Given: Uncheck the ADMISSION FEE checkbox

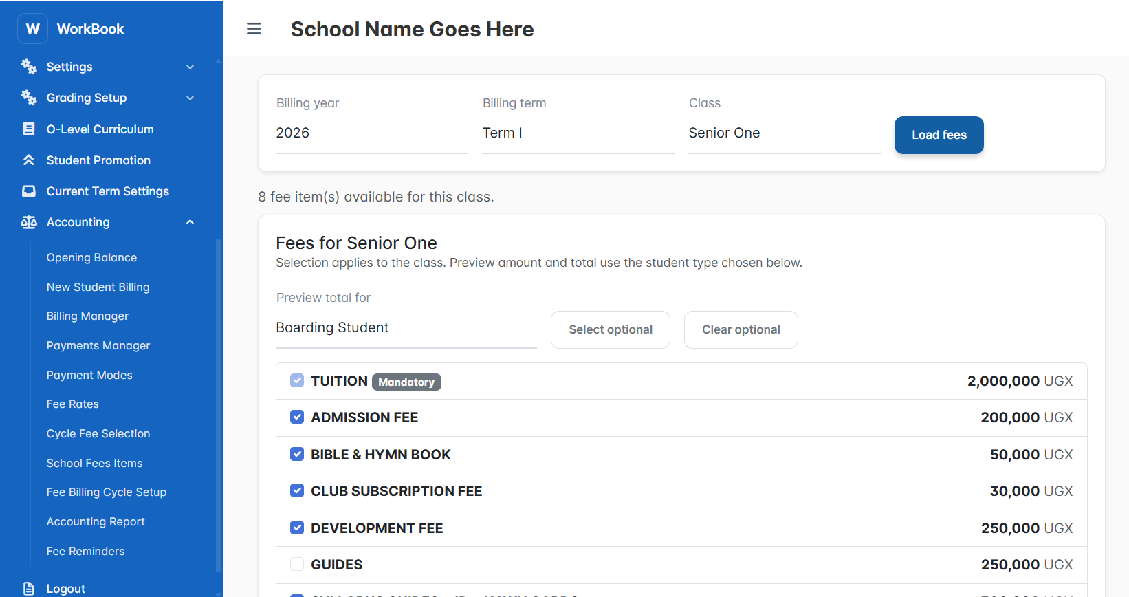Looking at the screenshot, I should tap(297, 417).
